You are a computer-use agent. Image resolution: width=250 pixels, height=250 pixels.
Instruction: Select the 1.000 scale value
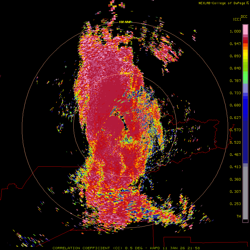(x=235, y=31)
